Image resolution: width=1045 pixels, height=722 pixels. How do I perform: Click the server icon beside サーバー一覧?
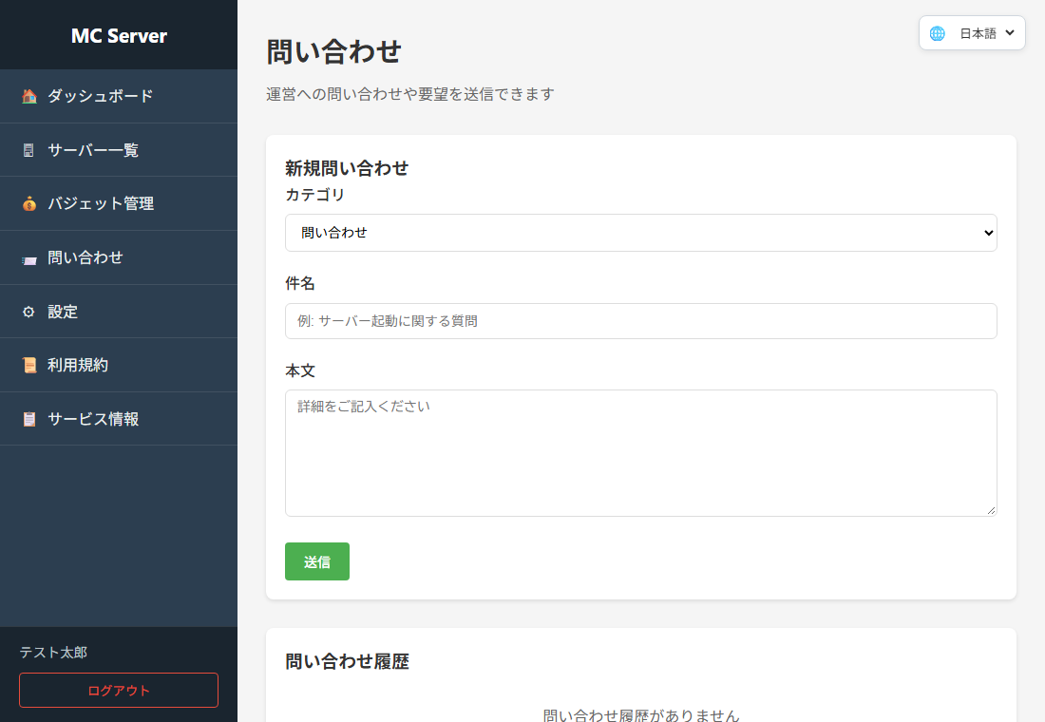tap(28, 150)
